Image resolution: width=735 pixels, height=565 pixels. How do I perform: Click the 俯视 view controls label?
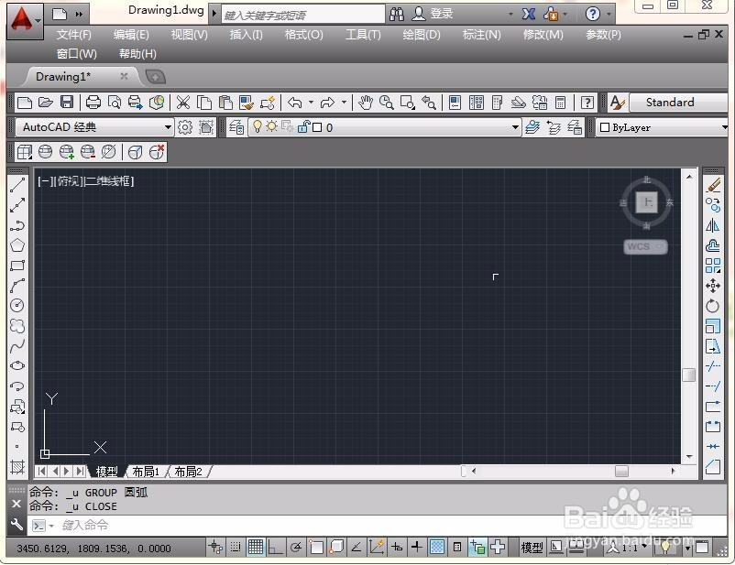point(69,180)
